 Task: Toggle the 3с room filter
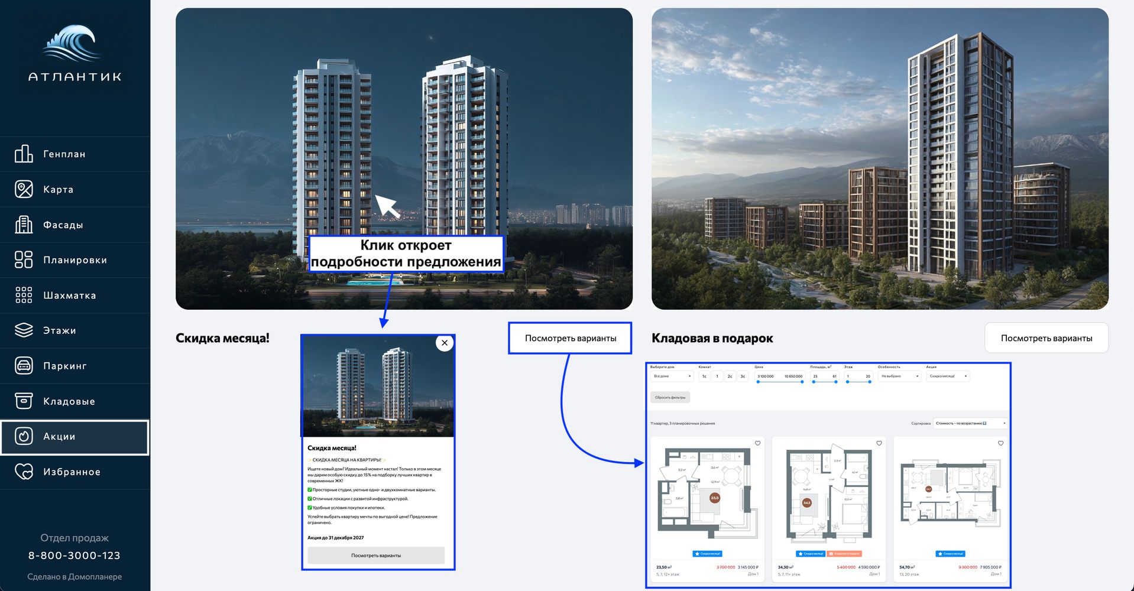(743, 376)
